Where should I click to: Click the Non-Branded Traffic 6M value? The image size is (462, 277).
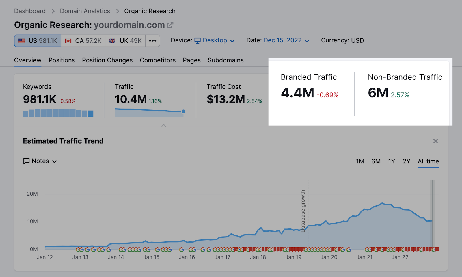(378, 93)
